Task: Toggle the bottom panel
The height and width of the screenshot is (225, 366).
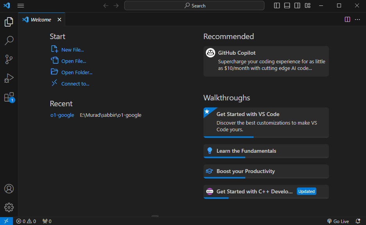Action: (287, 5)
